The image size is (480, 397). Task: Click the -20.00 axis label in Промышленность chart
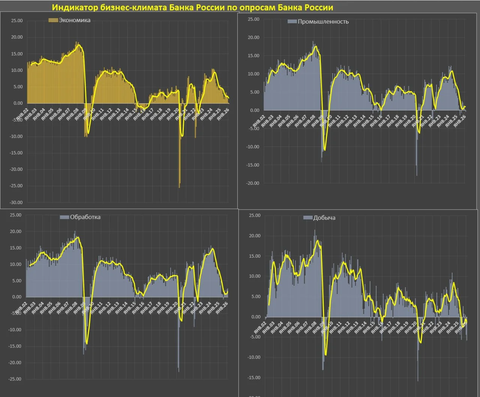[x=253, y=183]
